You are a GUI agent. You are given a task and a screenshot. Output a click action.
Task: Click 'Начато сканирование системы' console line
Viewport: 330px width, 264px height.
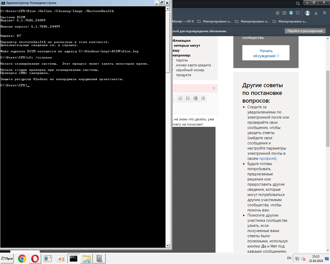(75, 64)
